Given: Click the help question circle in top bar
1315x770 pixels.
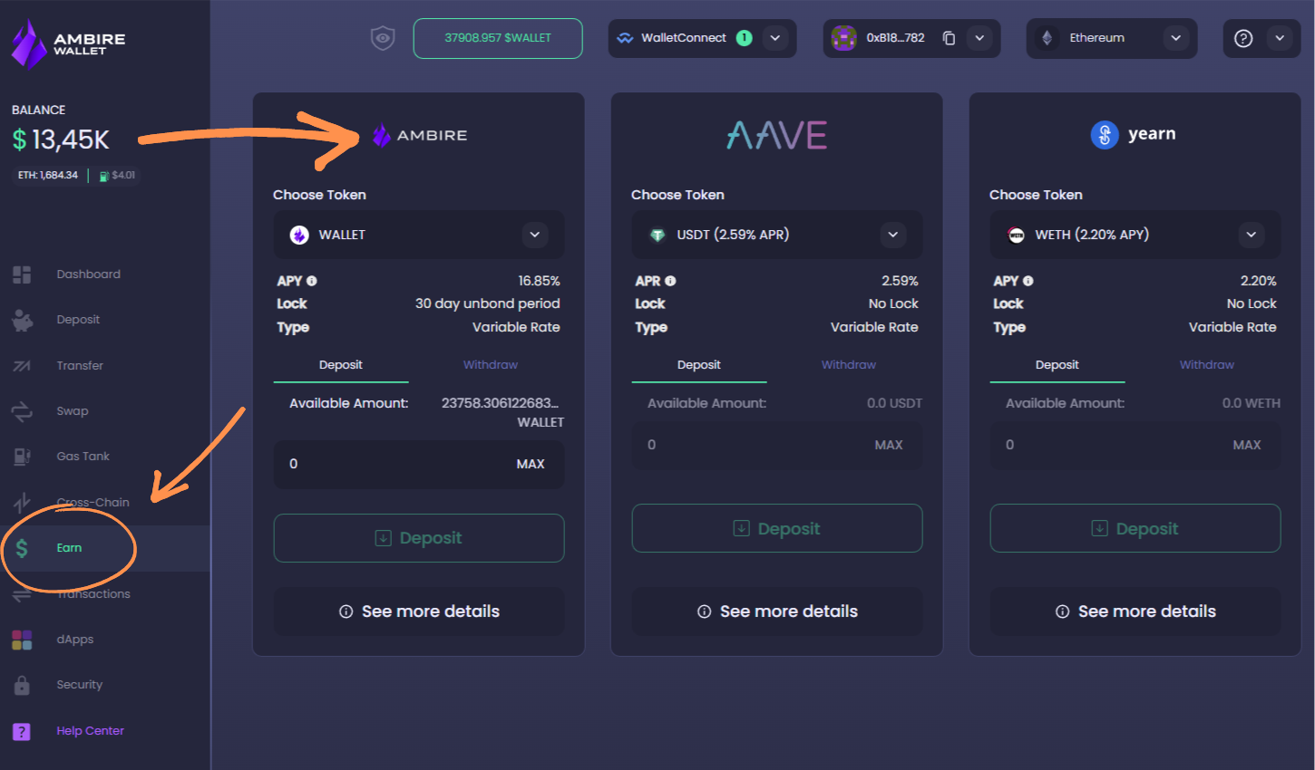Looking at the screenshot, I should [x=1243, y=38].
